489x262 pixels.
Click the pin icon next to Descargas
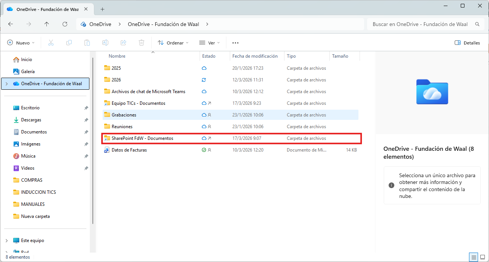[86, 120]
